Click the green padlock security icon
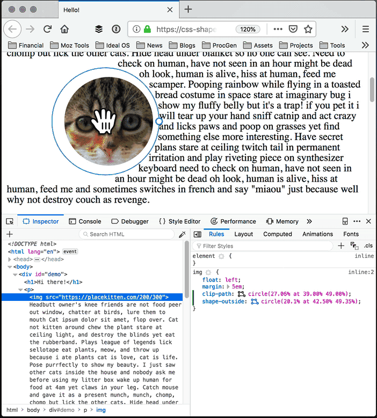The height and width of the screenshot is (418, 377). coord(147,29)
